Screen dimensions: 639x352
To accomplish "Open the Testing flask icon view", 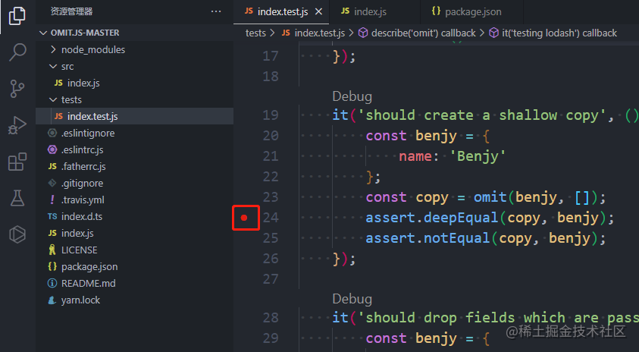I will pyautogui.click(x=17, y=198).
